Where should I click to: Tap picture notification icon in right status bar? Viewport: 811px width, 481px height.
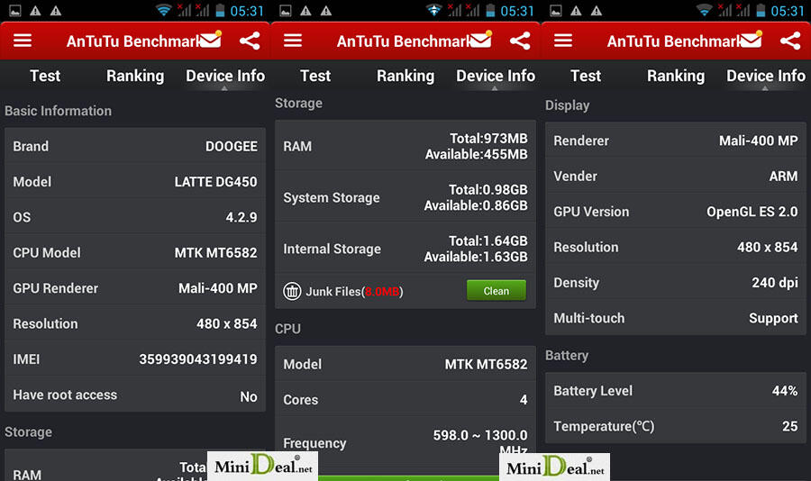(556, 11)
